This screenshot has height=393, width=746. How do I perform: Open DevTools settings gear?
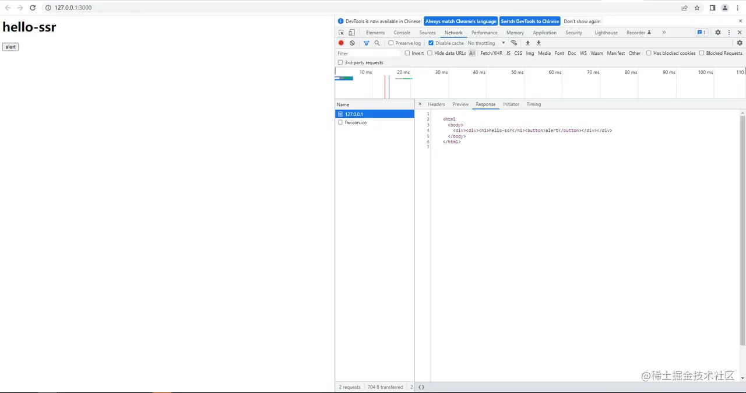pos(718,33)
